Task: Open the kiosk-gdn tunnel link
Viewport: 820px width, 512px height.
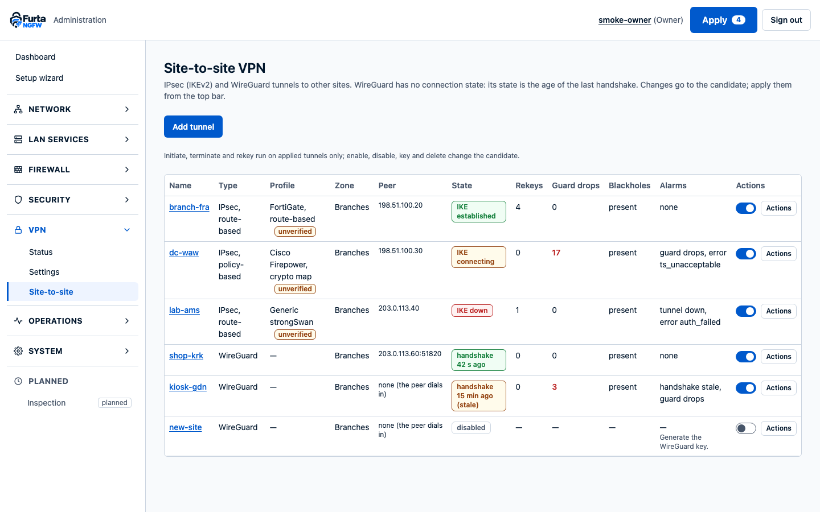Action: pyautogui.click(x=188, y=387)
